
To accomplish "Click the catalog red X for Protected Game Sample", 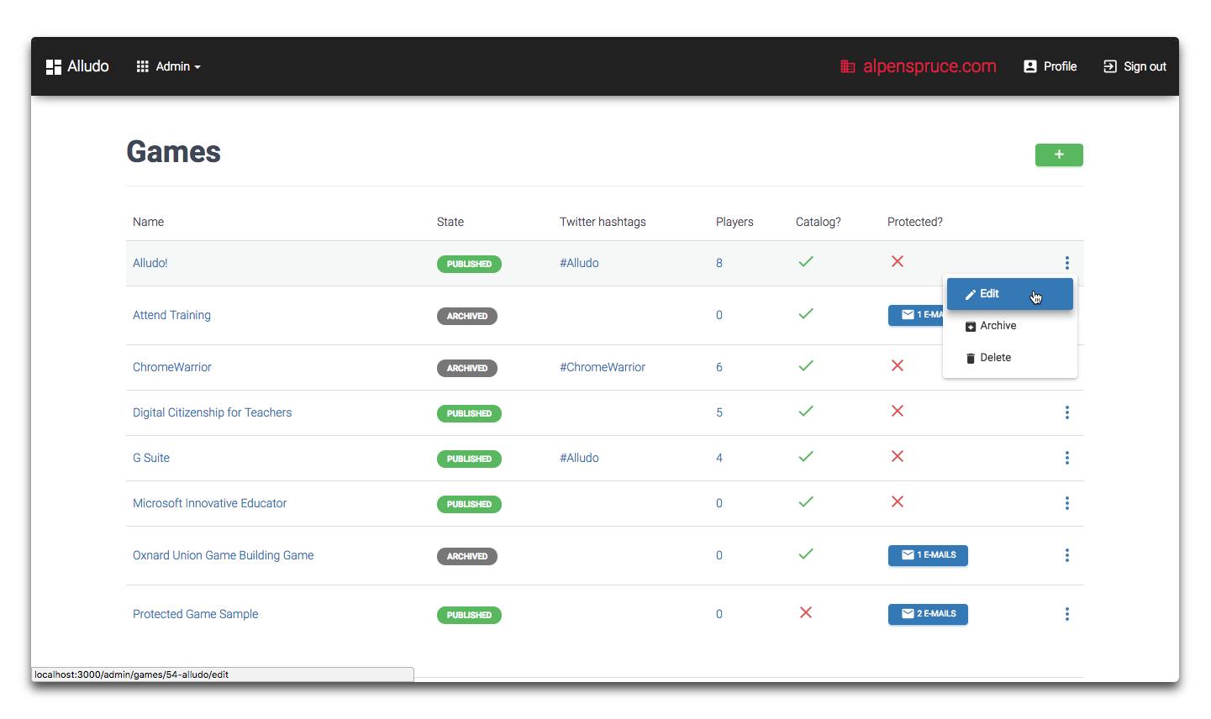I will (806, 612).
